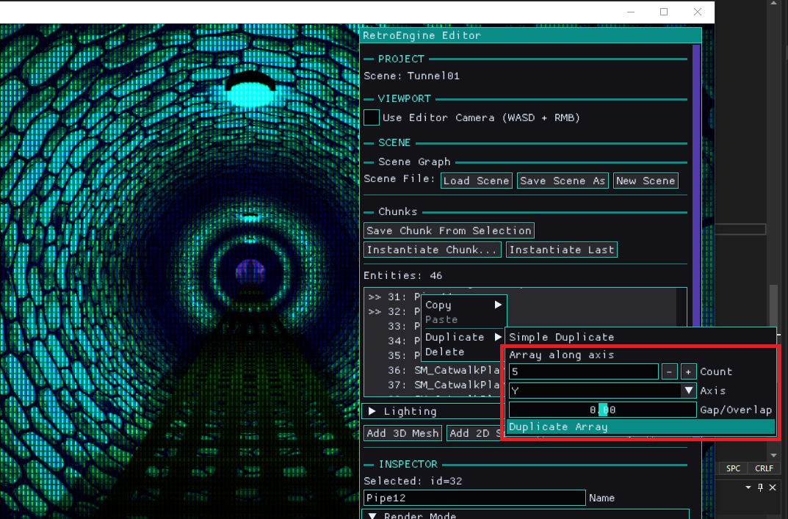Click the Count input field
Image resolution: width=788 pixels, height=519 pixels.
tap(583, 372)
